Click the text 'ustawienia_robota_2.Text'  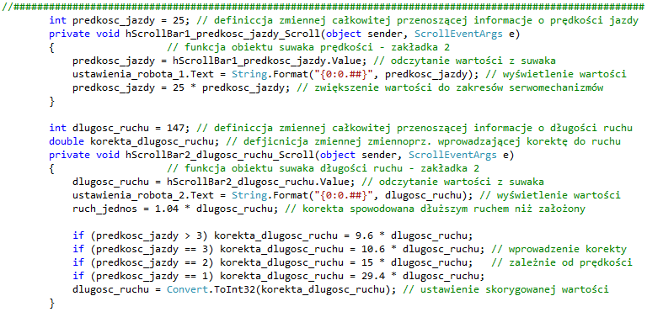point(142,195)
